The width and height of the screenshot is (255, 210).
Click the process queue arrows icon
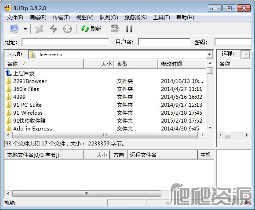click(x=115, y=29)
